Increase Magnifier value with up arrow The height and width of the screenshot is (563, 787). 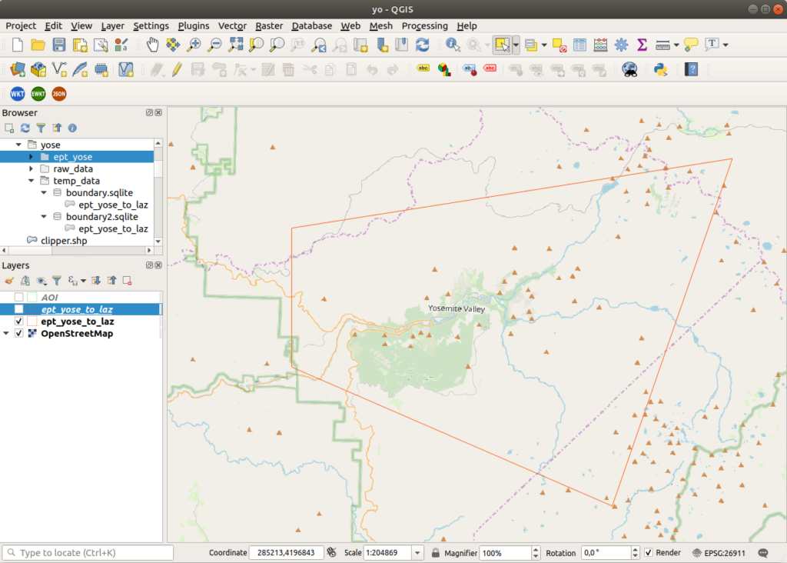point(536,549)
